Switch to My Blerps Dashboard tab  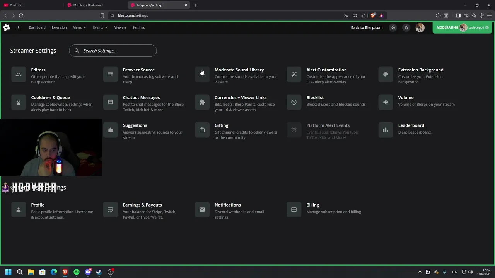tap(96, 5)
